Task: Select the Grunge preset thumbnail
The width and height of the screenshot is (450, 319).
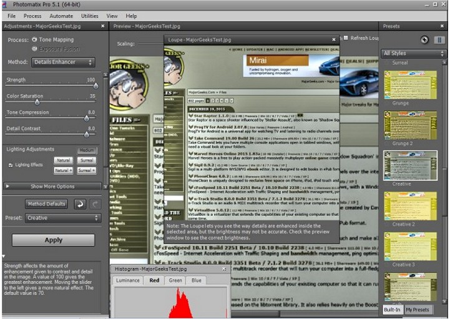Action: coord(411,85)
